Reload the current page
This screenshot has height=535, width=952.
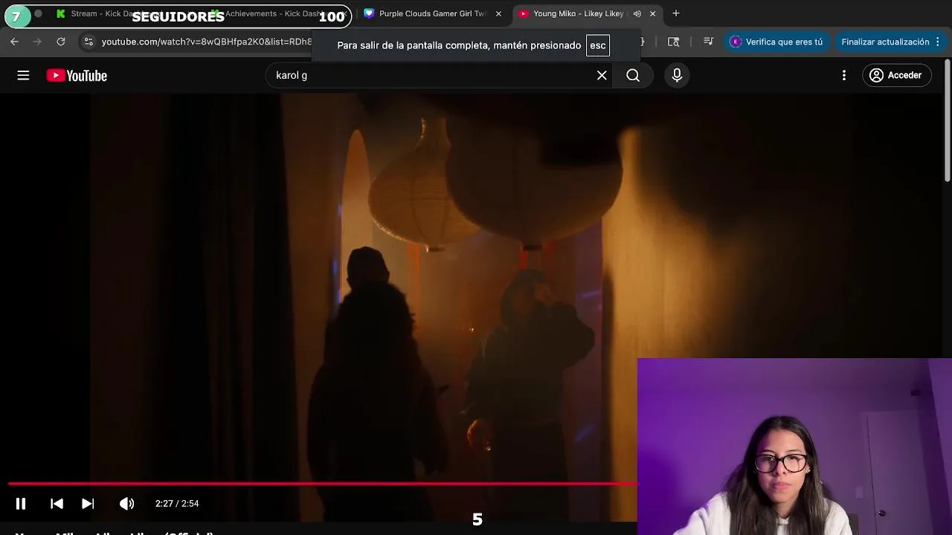61,42
